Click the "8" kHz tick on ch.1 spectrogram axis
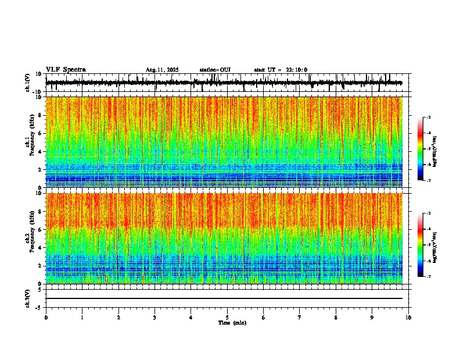 (40, 115)
